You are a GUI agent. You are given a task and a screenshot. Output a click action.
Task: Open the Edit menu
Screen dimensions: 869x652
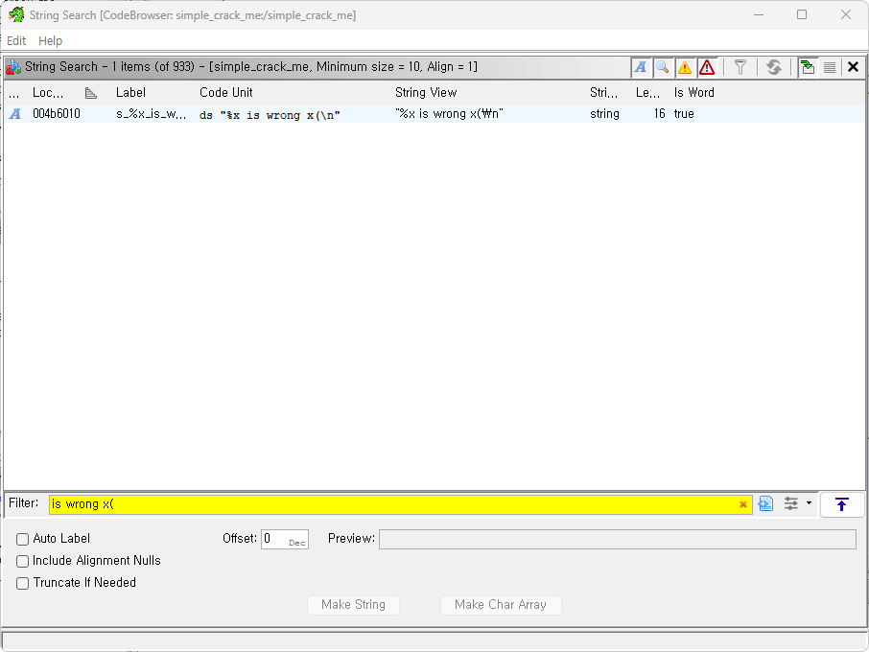click(16, 41)
